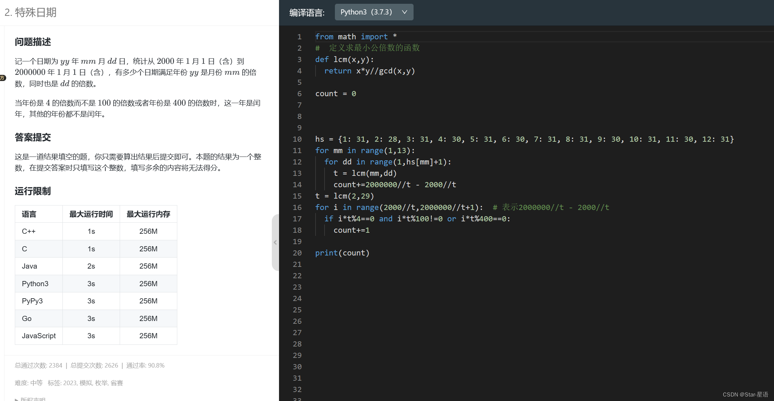This screenshot has height=401, width=774.
Task: Click the 'count = 0' code line
Action: (x=336, y=93)
